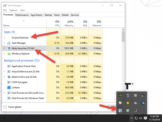Click the 60.8 MB memory value for Cortana
This screenshot has height=122, width=162.
pos(69,88)
